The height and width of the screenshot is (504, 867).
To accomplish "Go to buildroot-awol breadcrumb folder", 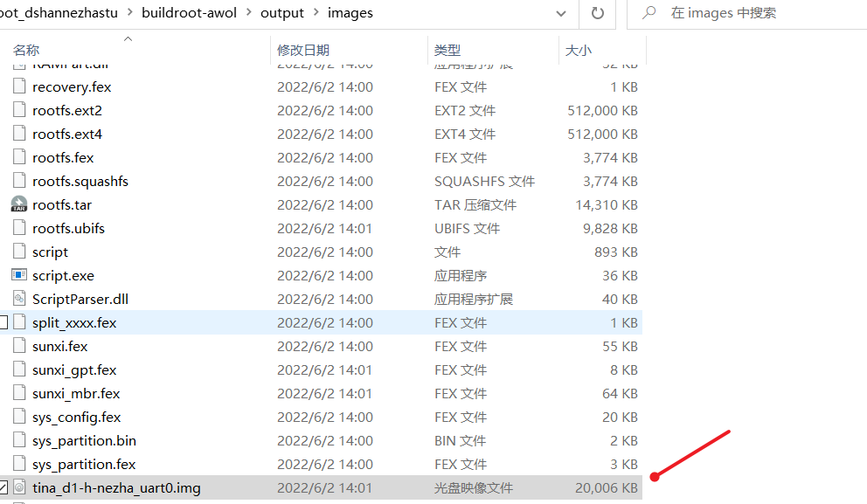I will (189, 13).
